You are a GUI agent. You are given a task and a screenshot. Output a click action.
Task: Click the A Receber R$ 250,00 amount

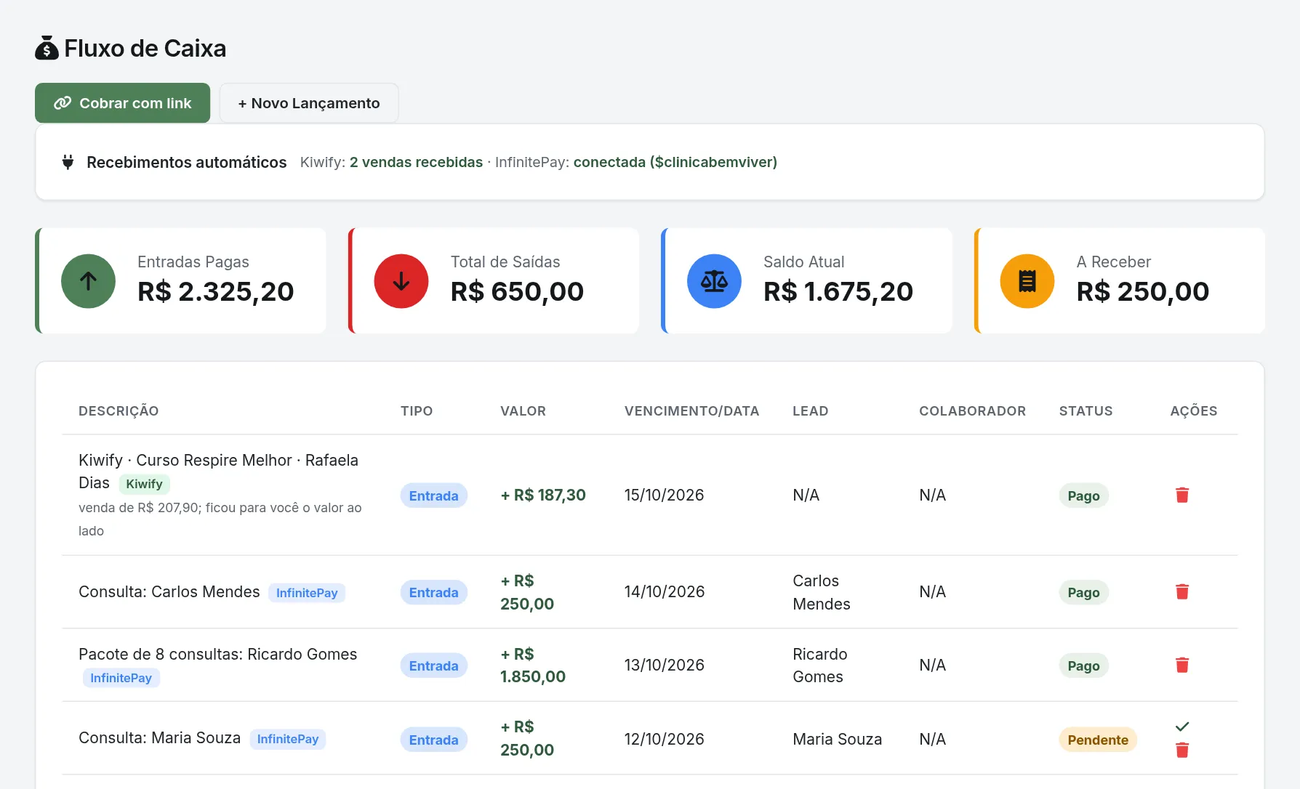click(1143, 291)
